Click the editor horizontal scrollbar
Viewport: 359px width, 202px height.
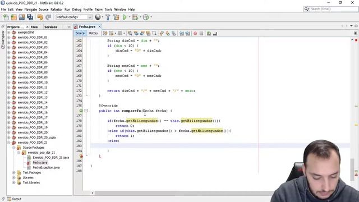point(183,193)
